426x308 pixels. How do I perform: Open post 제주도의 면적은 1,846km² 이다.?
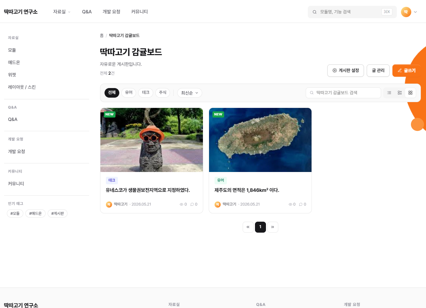click(x=247, y=190)
